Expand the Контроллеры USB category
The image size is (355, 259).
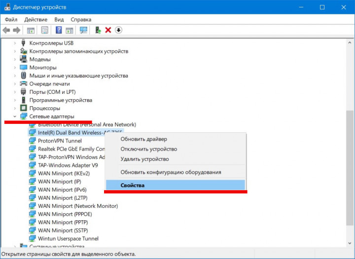pos(15,43)
